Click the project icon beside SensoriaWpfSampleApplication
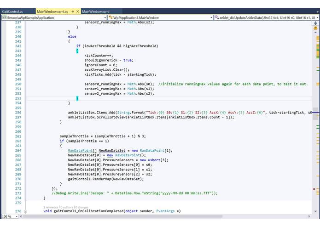320x227 pixels. (x=4, y=17)
